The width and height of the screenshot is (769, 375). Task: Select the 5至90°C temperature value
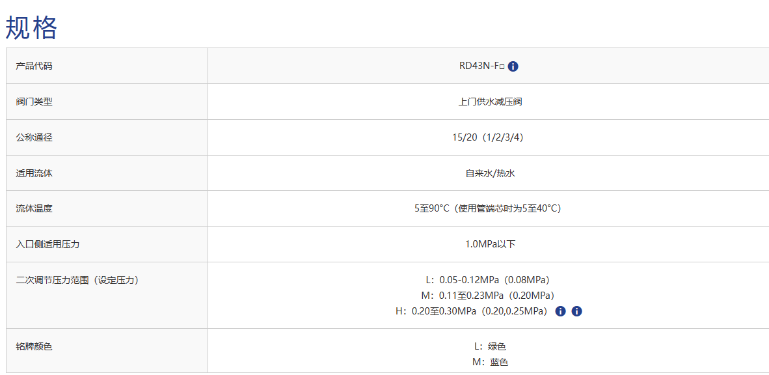[x=489, y=208]
